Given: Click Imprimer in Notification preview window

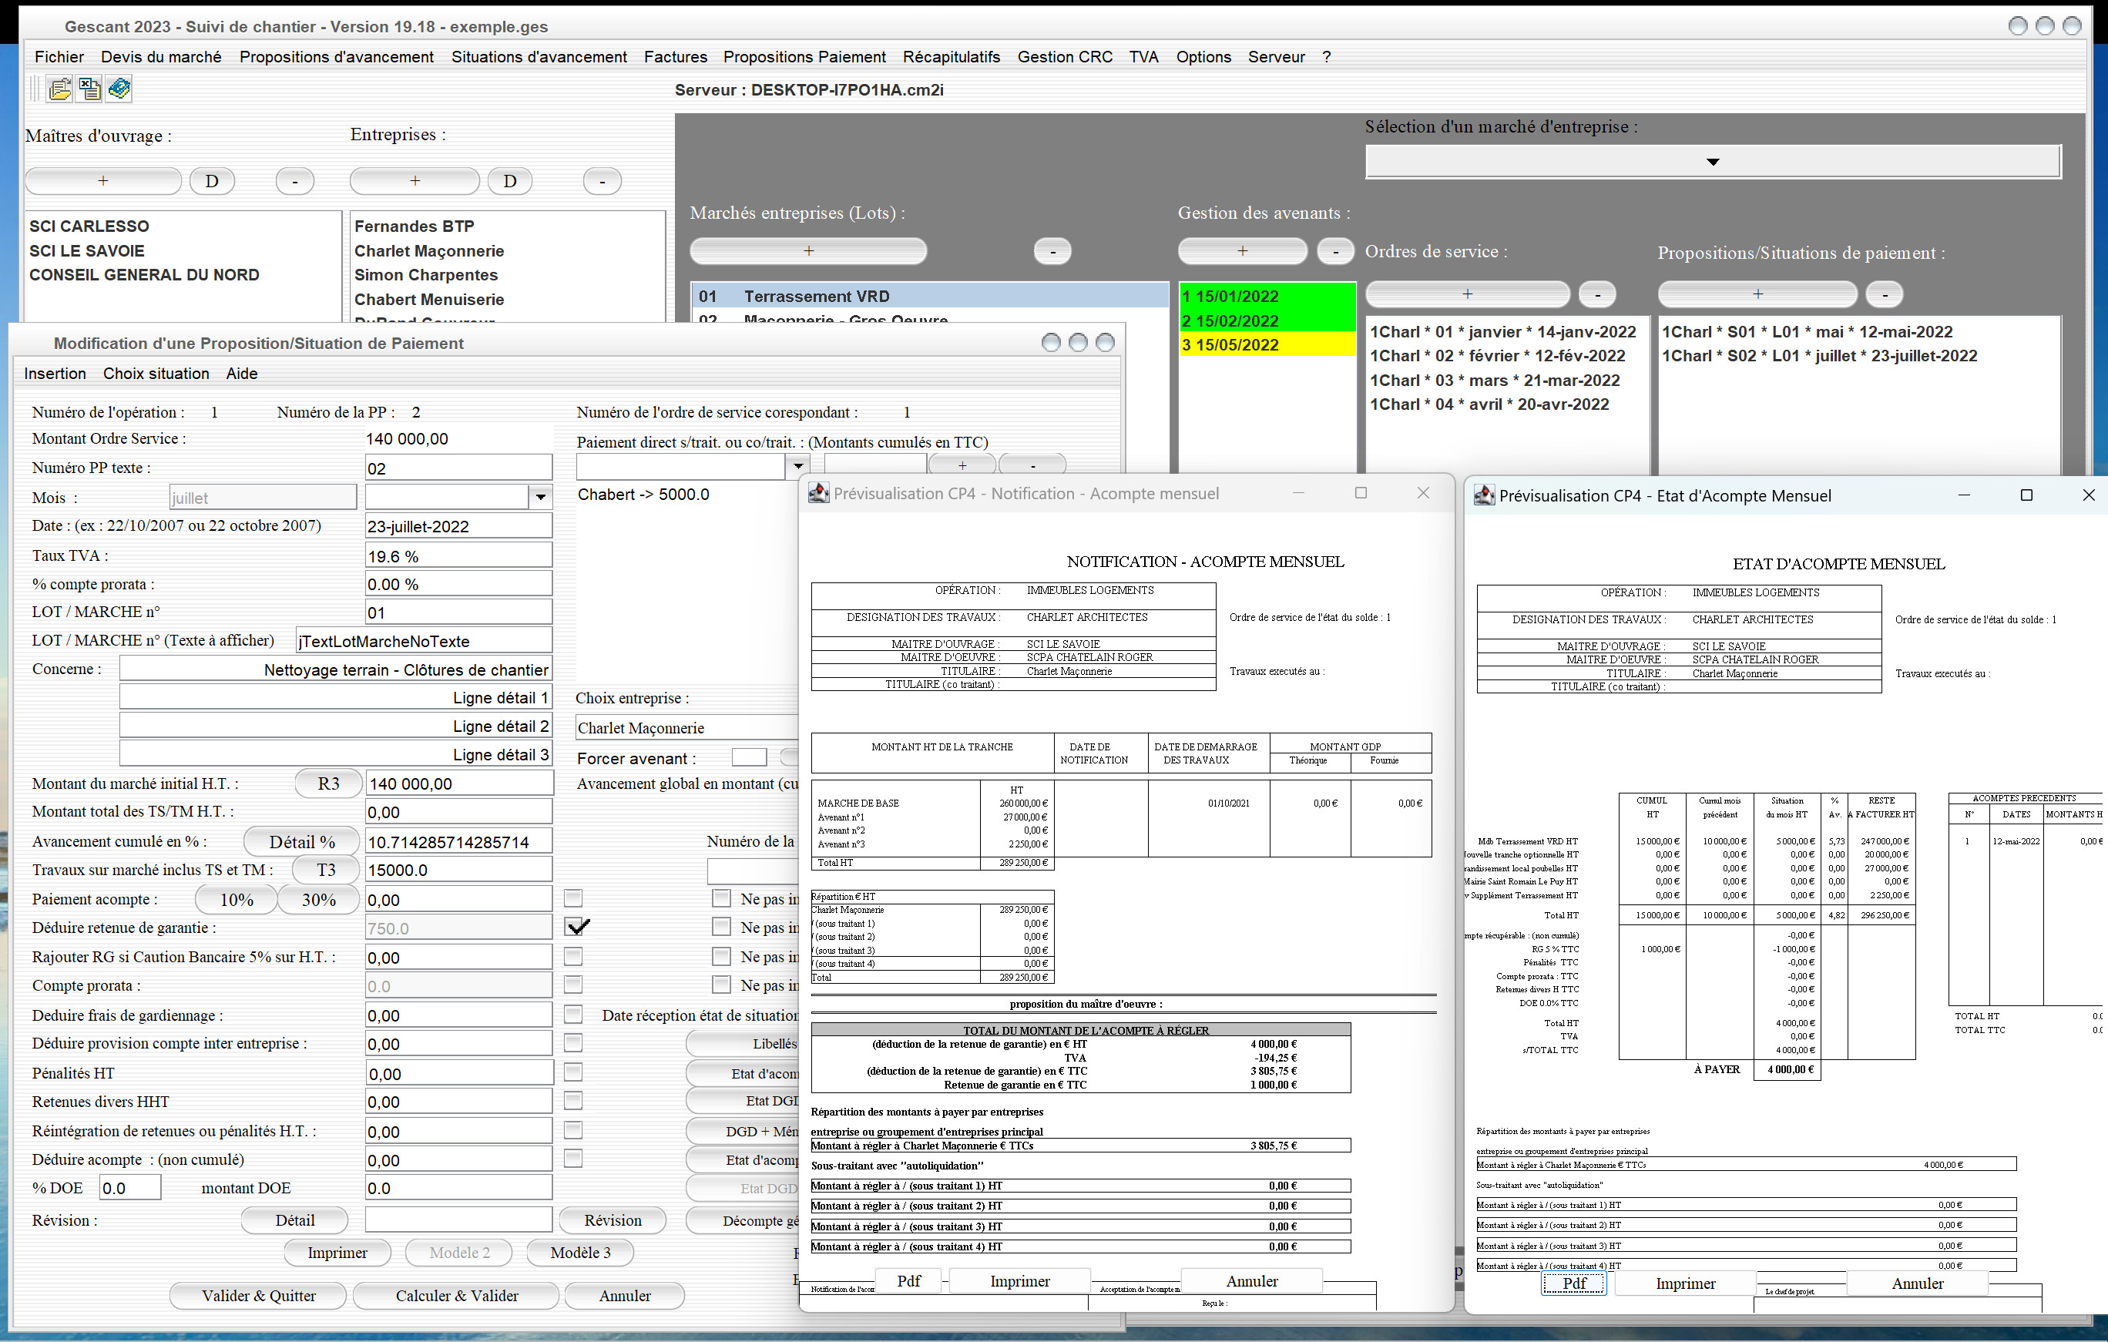Looking at the screenshot, I should pos(1020,1280).
